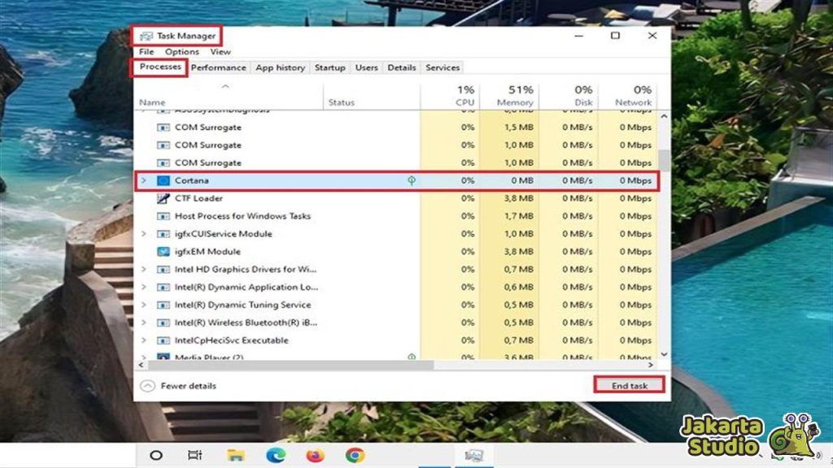Image resolution: width=833 pixels, height=468 pixels.
Task: Select the Cortana process name
Action: click(x=191, y=180)
